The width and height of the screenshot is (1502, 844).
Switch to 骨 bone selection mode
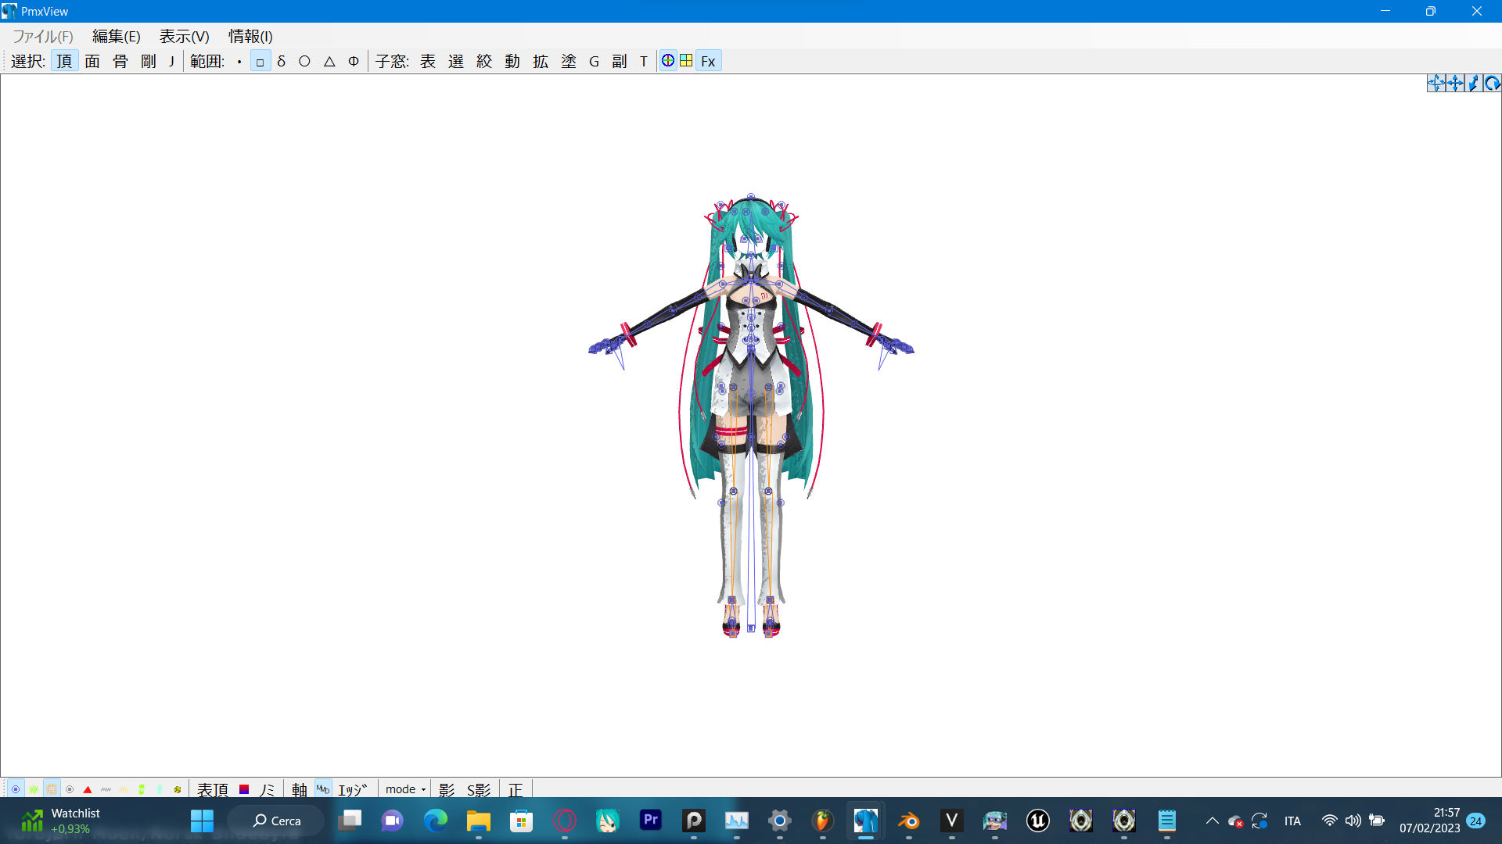(120, 60)
